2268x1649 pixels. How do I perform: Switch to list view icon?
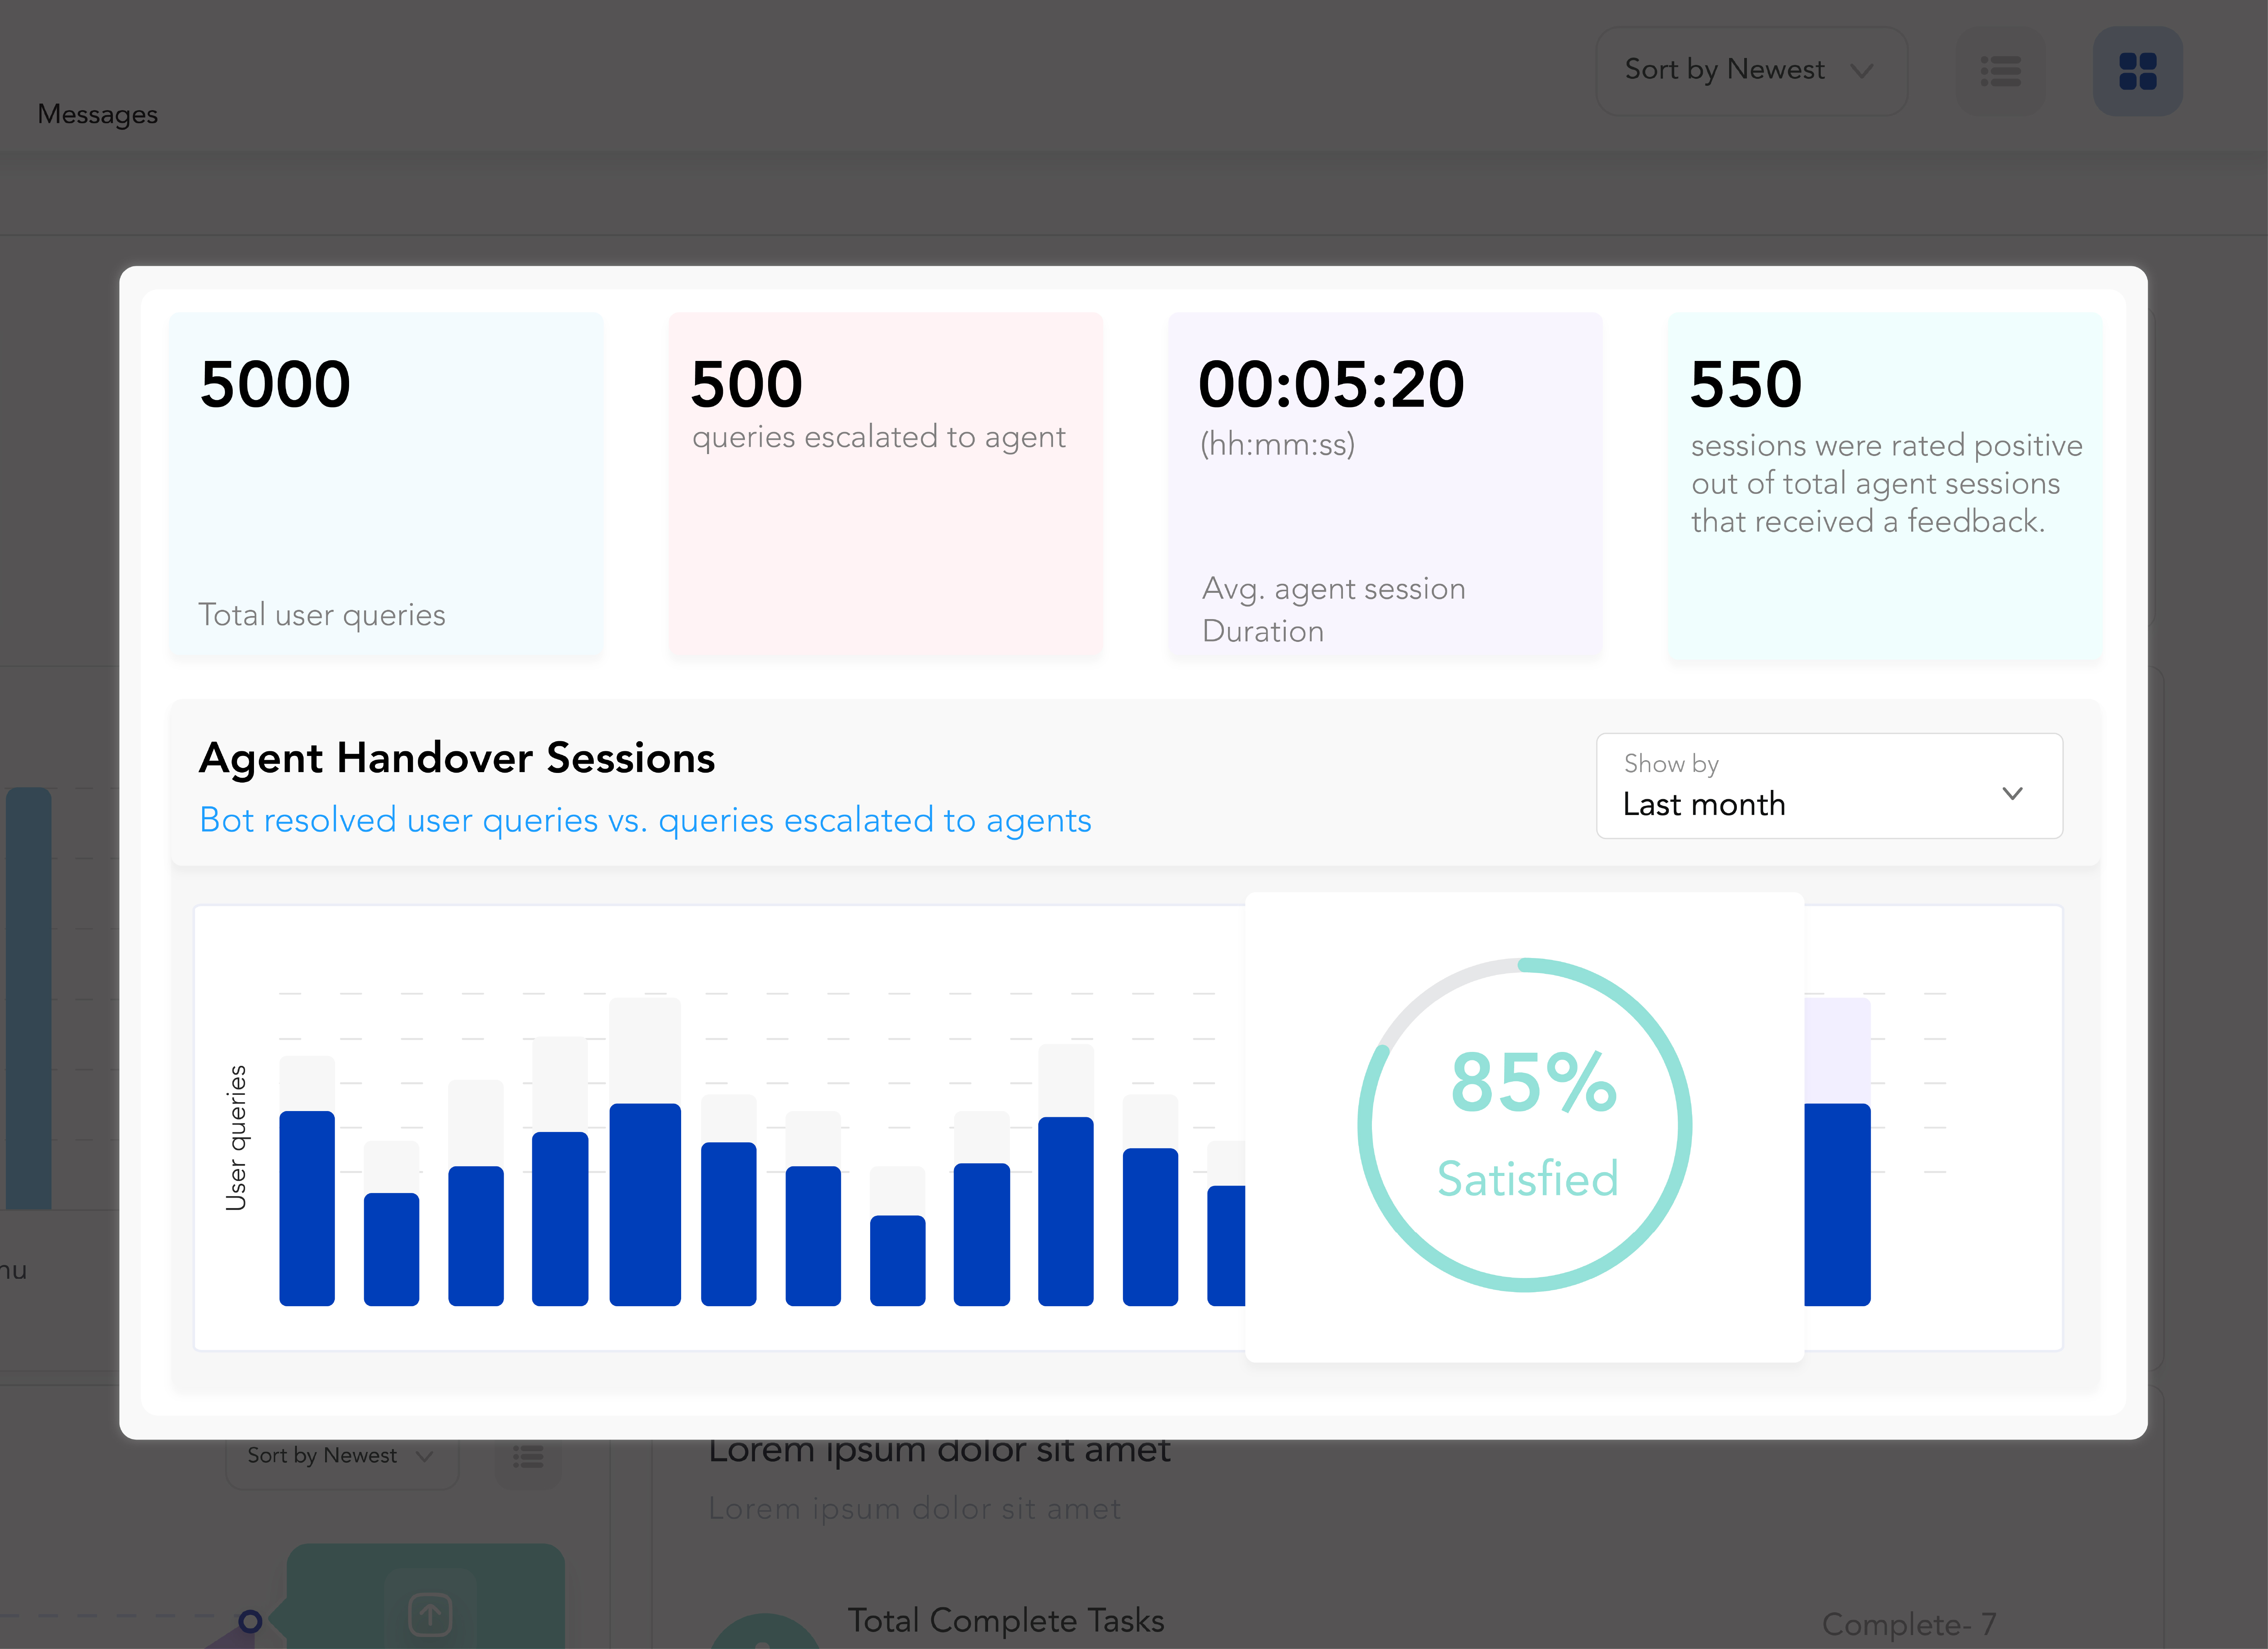(2000, 71)
